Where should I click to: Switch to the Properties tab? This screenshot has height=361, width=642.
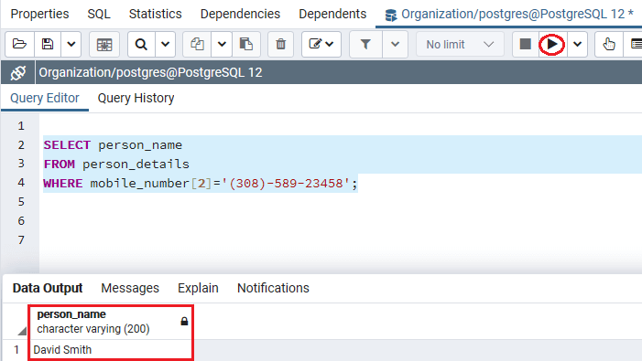(39, 14)
